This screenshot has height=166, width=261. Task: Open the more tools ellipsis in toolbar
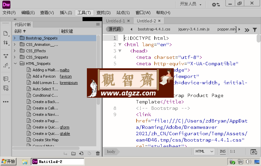click(5, 102)
